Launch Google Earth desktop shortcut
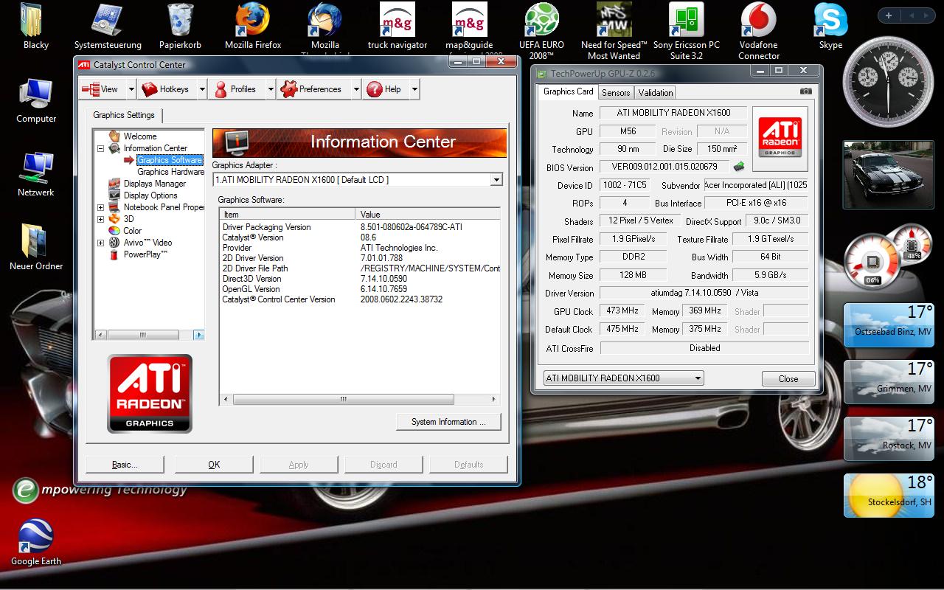The image size is (944, 590). click(36, 543)
